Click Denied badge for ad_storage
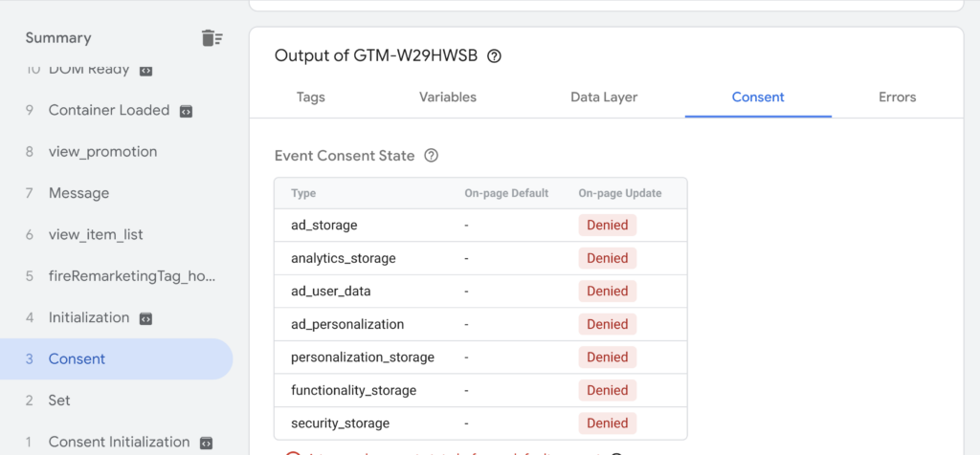 (607, 226)
